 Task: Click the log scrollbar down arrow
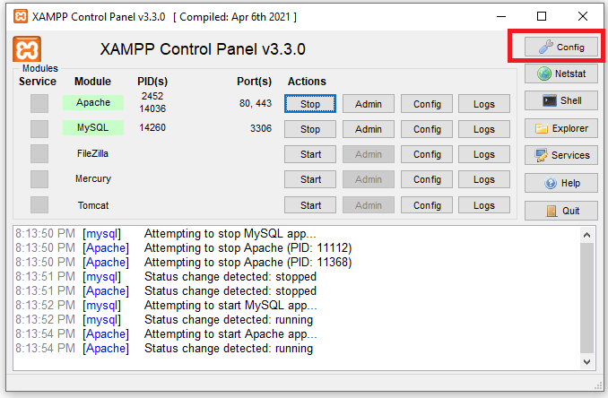click(x=586, y=361)
